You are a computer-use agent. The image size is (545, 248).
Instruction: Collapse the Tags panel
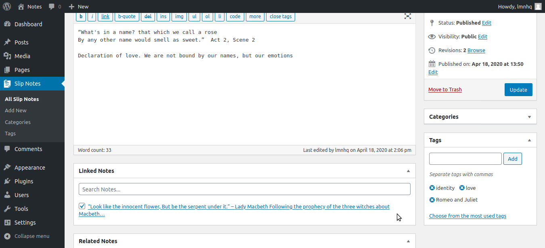[x=529, y=140]
